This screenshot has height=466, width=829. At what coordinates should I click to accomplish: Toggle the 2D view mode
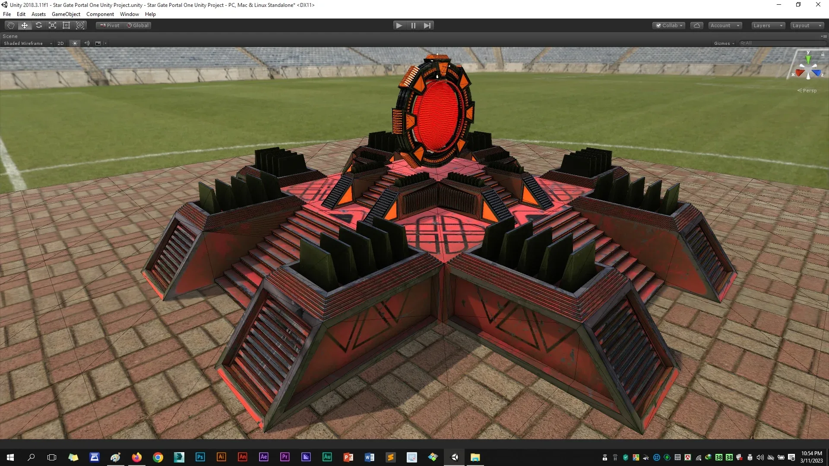click(x=60, y=43)
